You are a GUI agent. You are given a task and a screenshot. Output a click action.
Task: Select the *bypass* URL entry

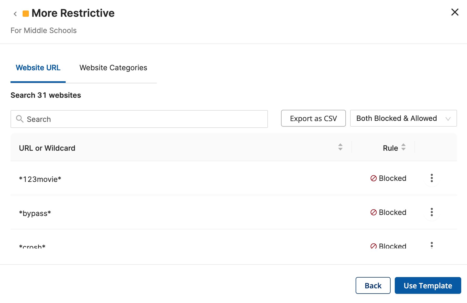[x=35, y=213]
